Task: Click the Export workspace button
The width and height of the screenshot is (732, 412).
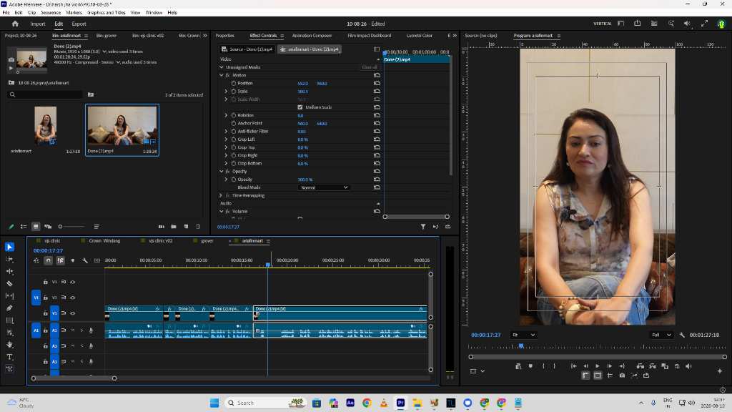Action: pos(79,24)
